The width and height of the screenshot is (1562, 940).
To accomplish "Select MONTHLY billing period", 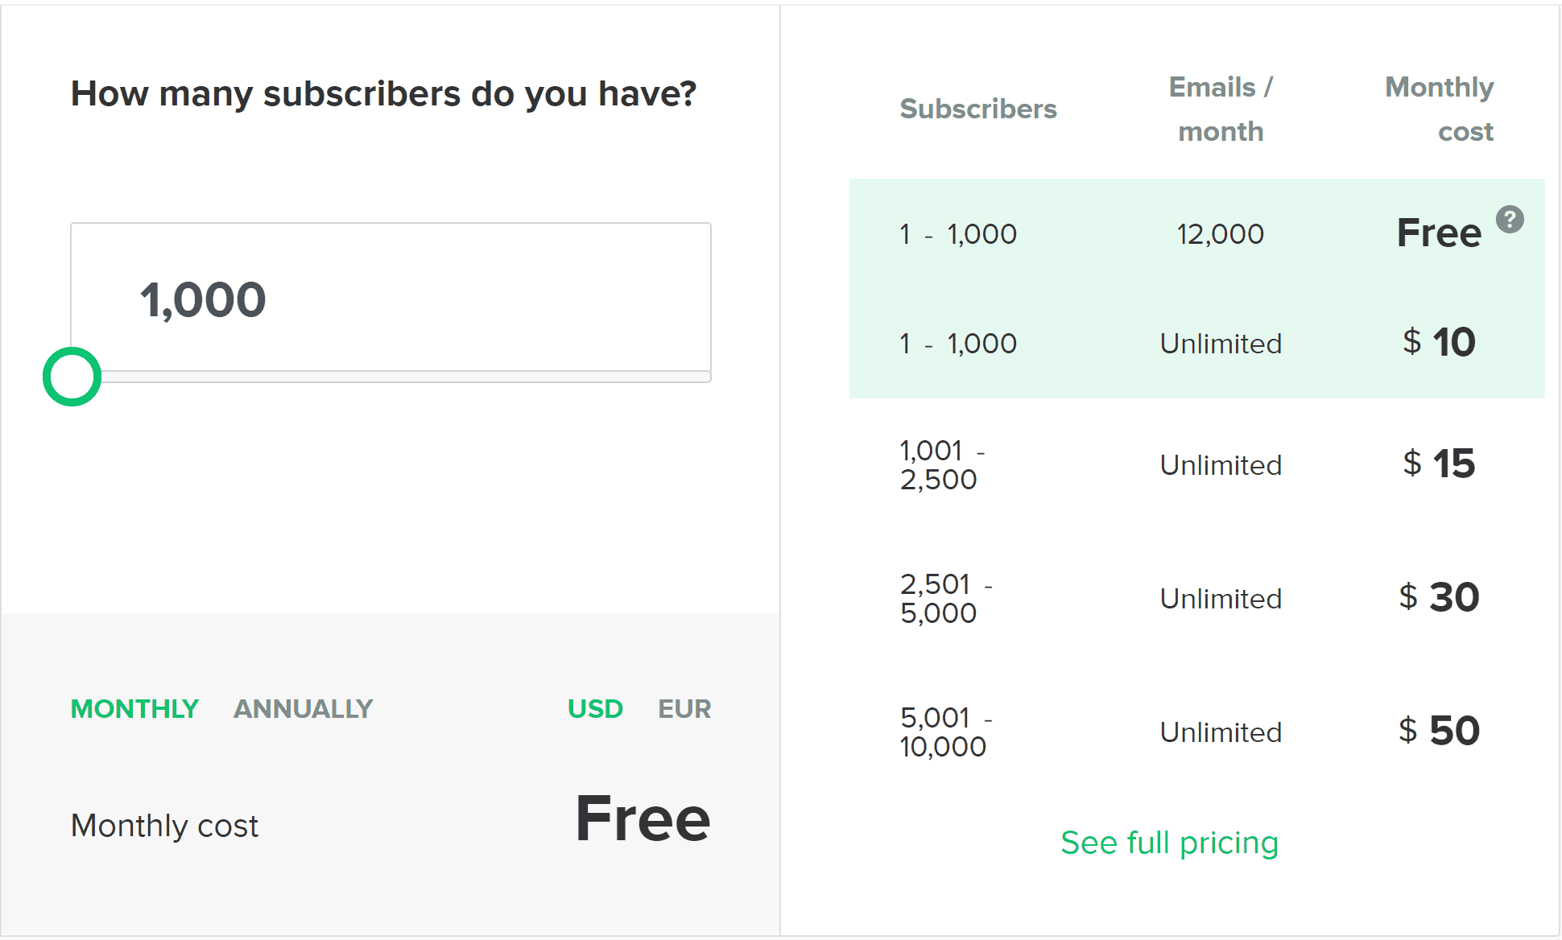I will click(134, 709).
